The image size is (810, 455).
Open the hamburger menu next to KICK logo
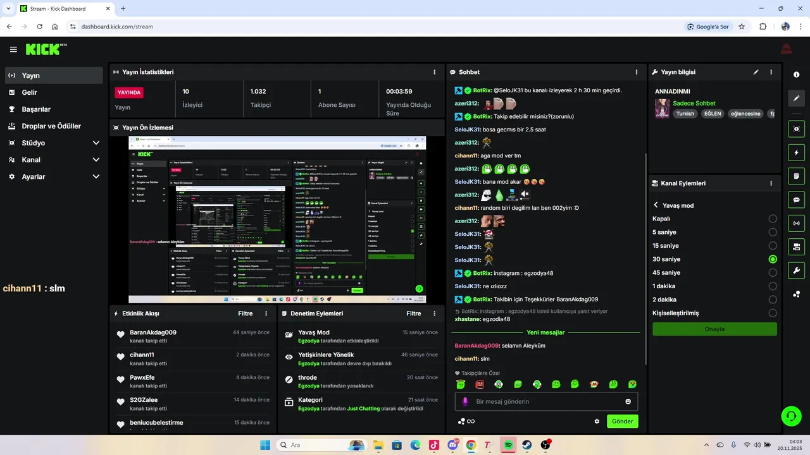point(13,49)
